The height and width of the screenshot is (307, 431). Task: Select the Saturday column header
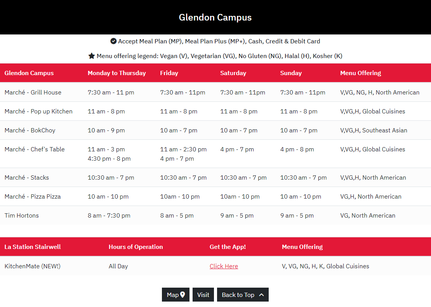[x=233, y=73]
